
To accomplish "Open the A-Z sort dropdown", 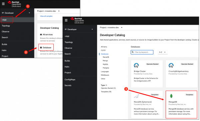I will (x=163, y=52).
